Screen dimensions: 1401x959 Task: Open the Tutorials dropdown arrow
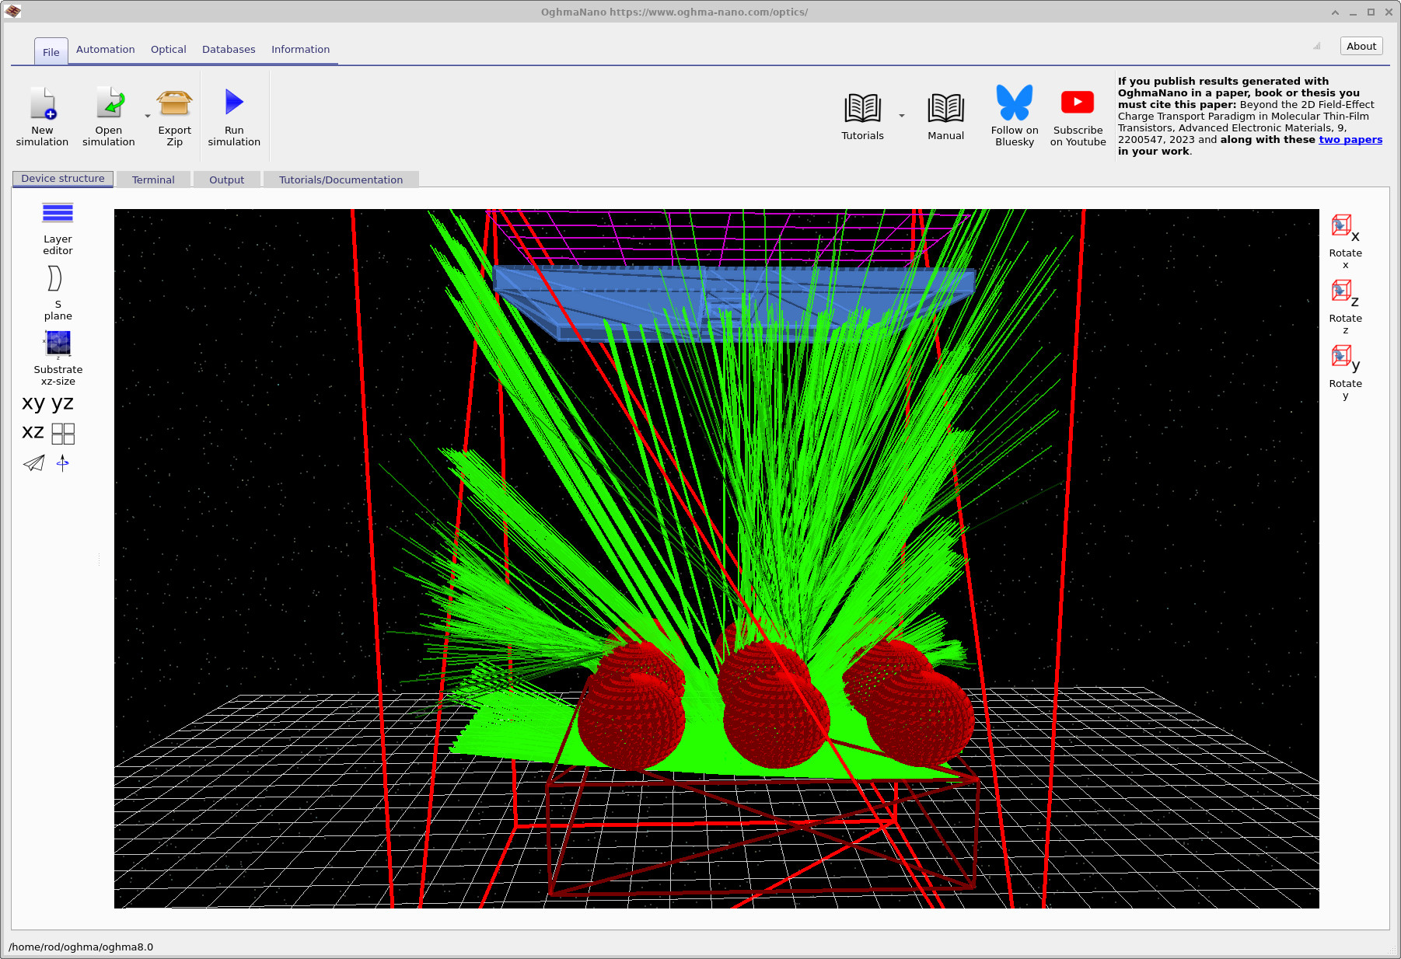(901, 114)
